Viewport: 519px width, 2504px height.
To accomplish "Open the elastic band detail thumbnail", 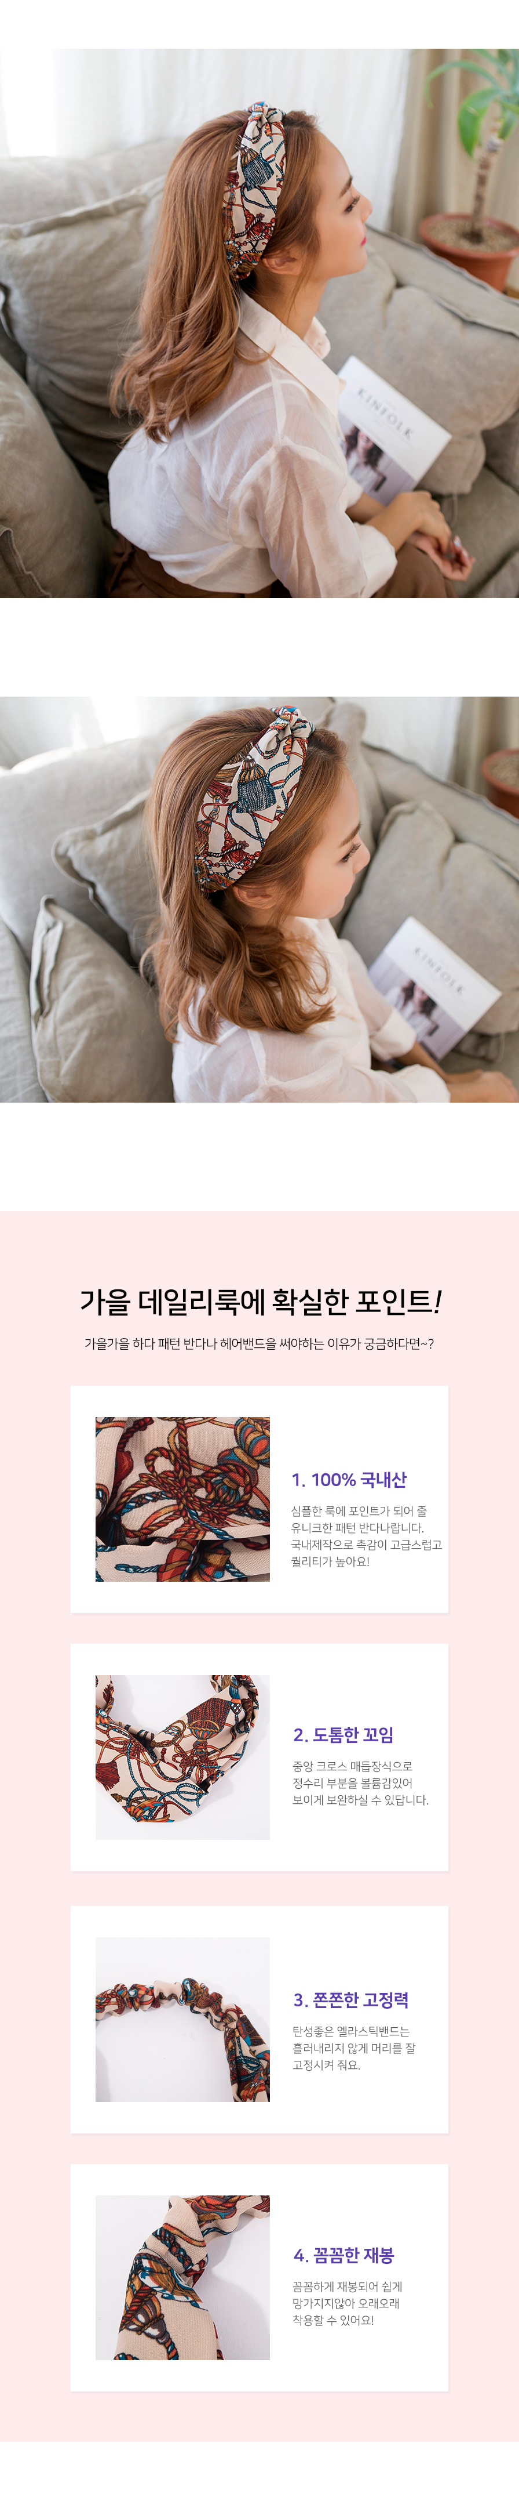I will (182, 2019).
